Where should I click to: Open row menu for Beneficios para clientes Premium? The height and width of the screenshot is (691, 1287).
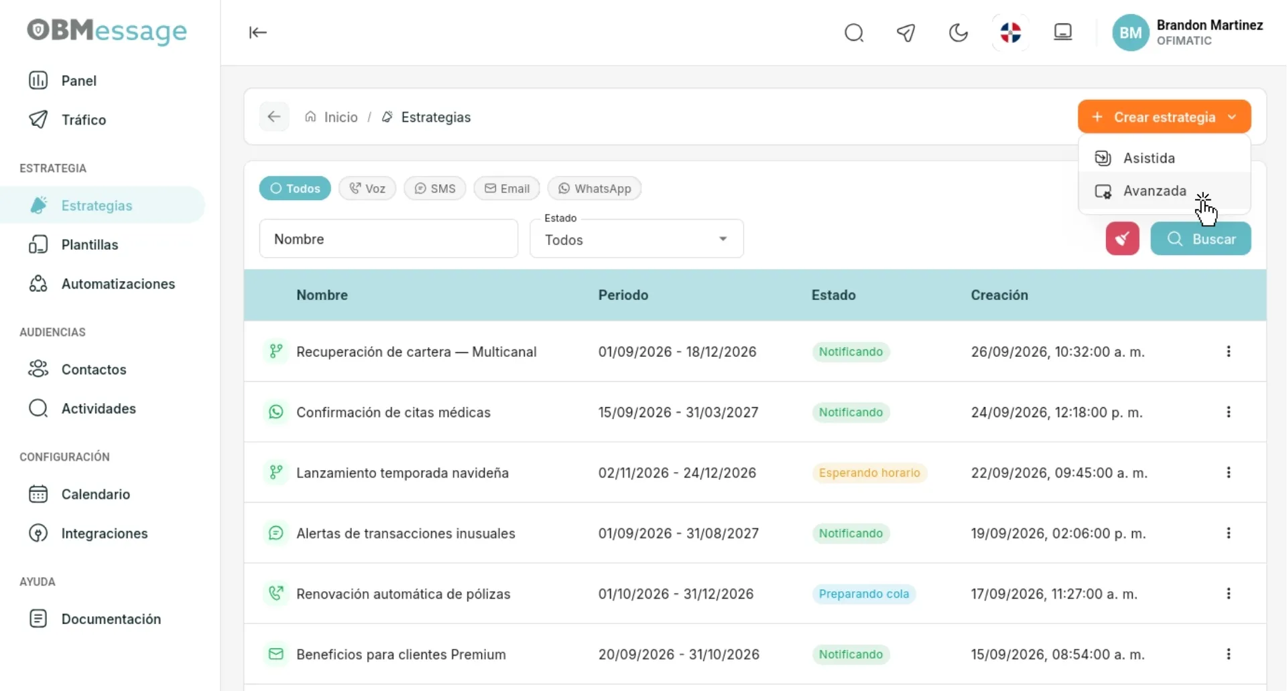1229,654
